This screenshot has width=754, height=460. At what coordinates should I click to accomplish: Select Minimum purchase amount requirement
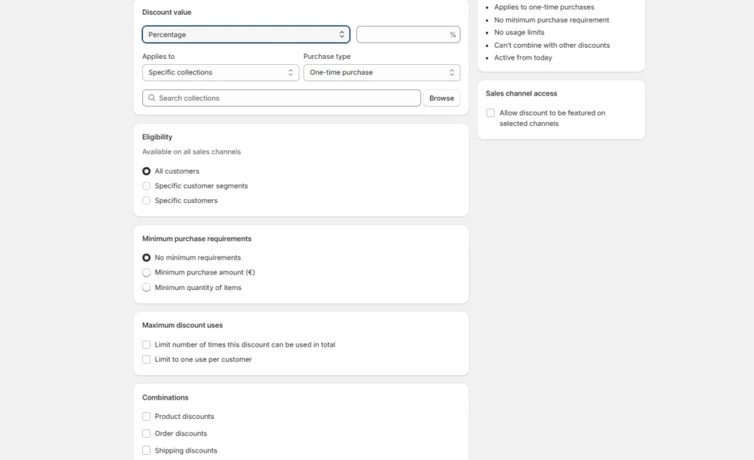tap(147, 272)
